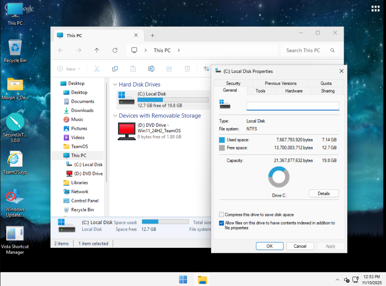Click the Cut scissors icon in toolbar
This screenshot has width=386, height=286.
tap(97, 69)
